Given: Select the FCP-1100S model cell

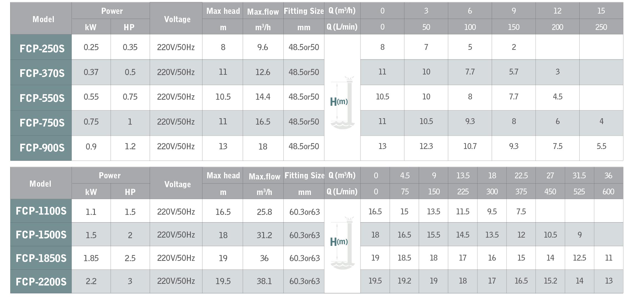Looking at the screenshot, I should (41, 211).
